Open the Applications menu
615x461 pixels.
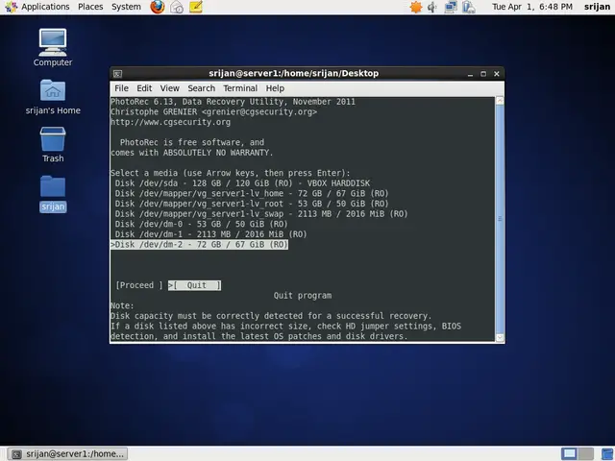click(45, 7)
